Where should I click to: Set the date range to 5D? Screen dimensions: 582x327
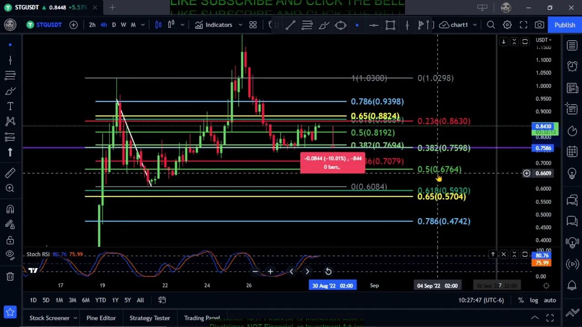[46, 300]
